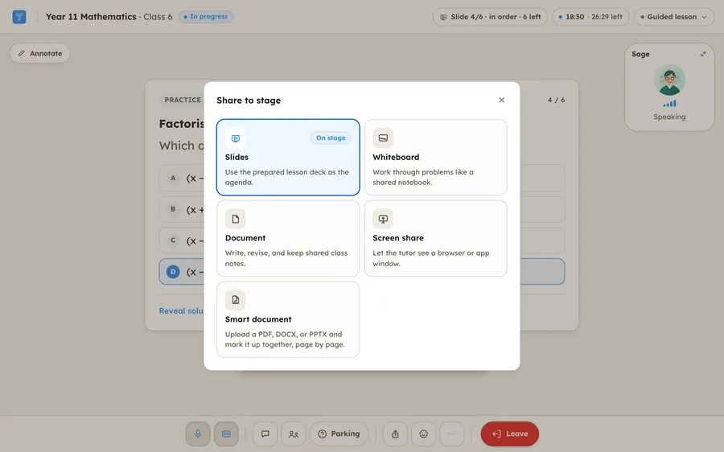The width and height of the screenshot is (724, 452).
Task: Click the In progress status badge
Action: [x=206, y=17]
